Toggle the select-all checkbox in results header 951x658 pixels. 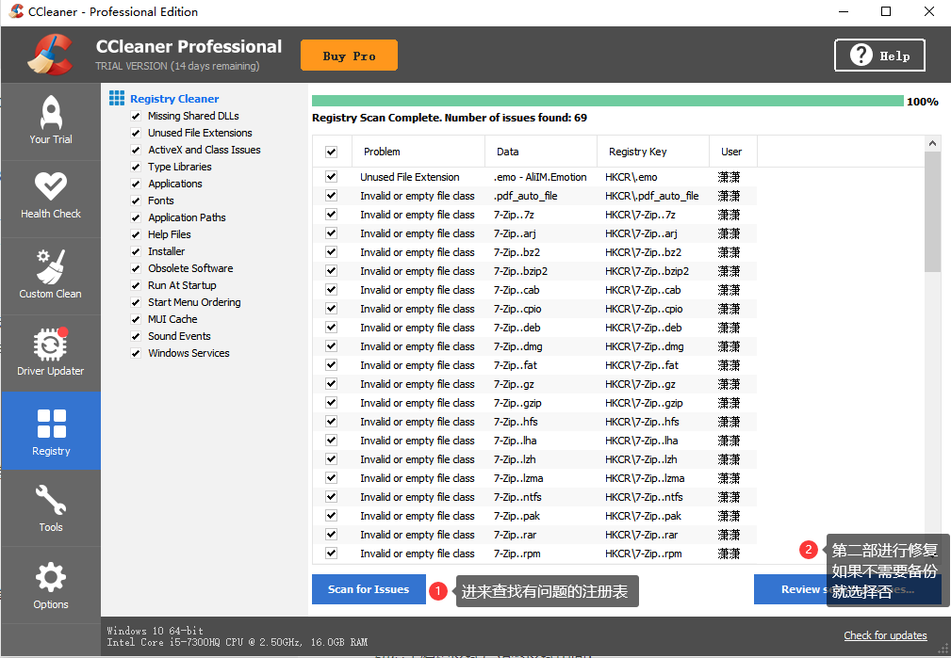pyautogui.click(x=332, y=151)
